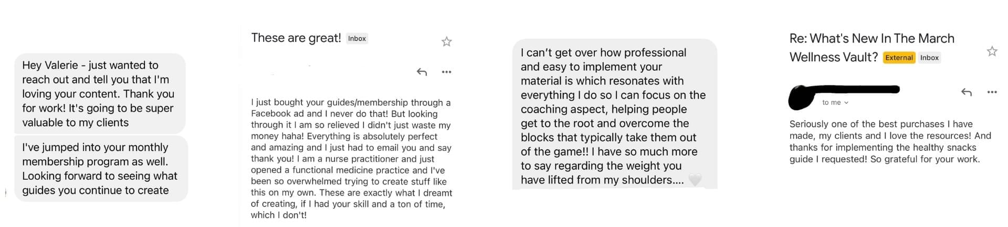
Task: Star the March Wellness Vault email
Action: tap(992, 51)
